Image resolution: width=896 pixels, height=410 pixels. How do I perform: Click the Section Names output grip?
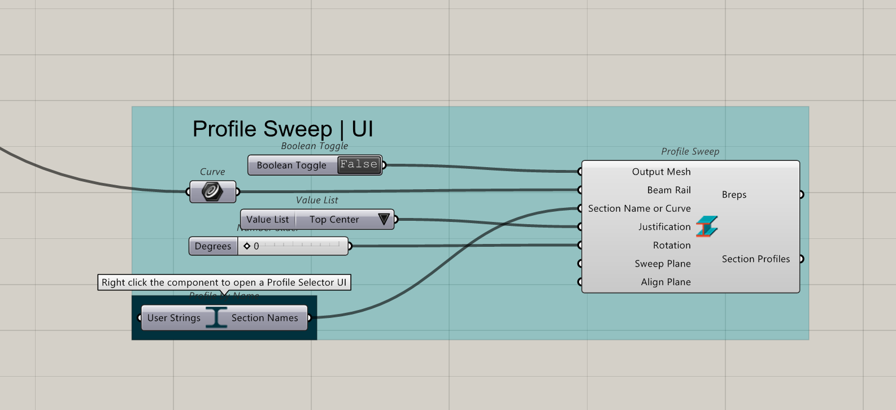tap(310, 318)
